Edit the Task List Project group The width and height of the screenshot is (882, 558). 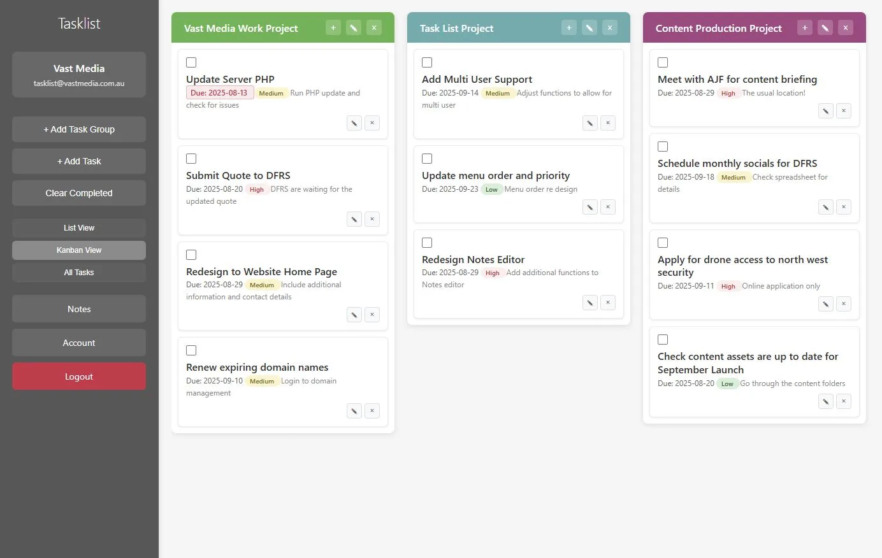tap(589, 27)
